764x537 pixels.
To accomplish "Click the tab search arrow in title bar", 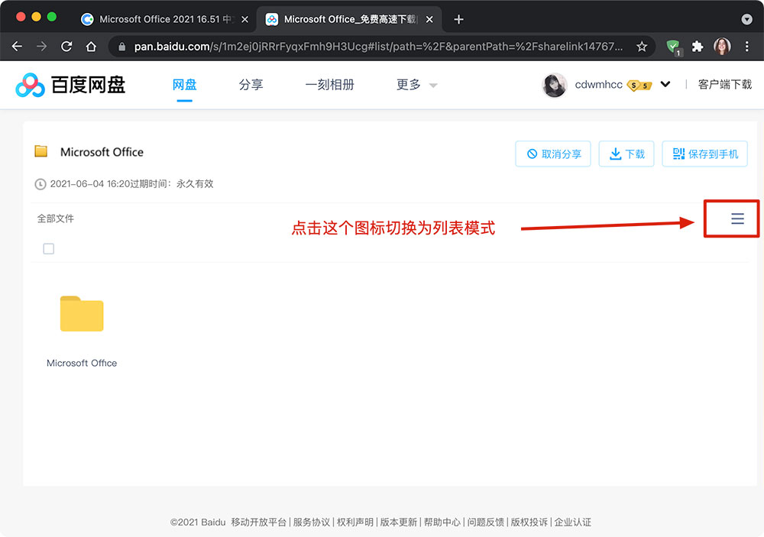I will (x=746, y=20).
